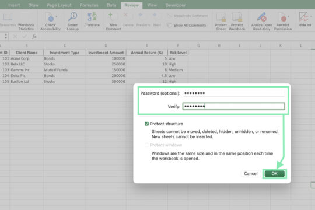Select the Client Name header cell

point(26,52)
